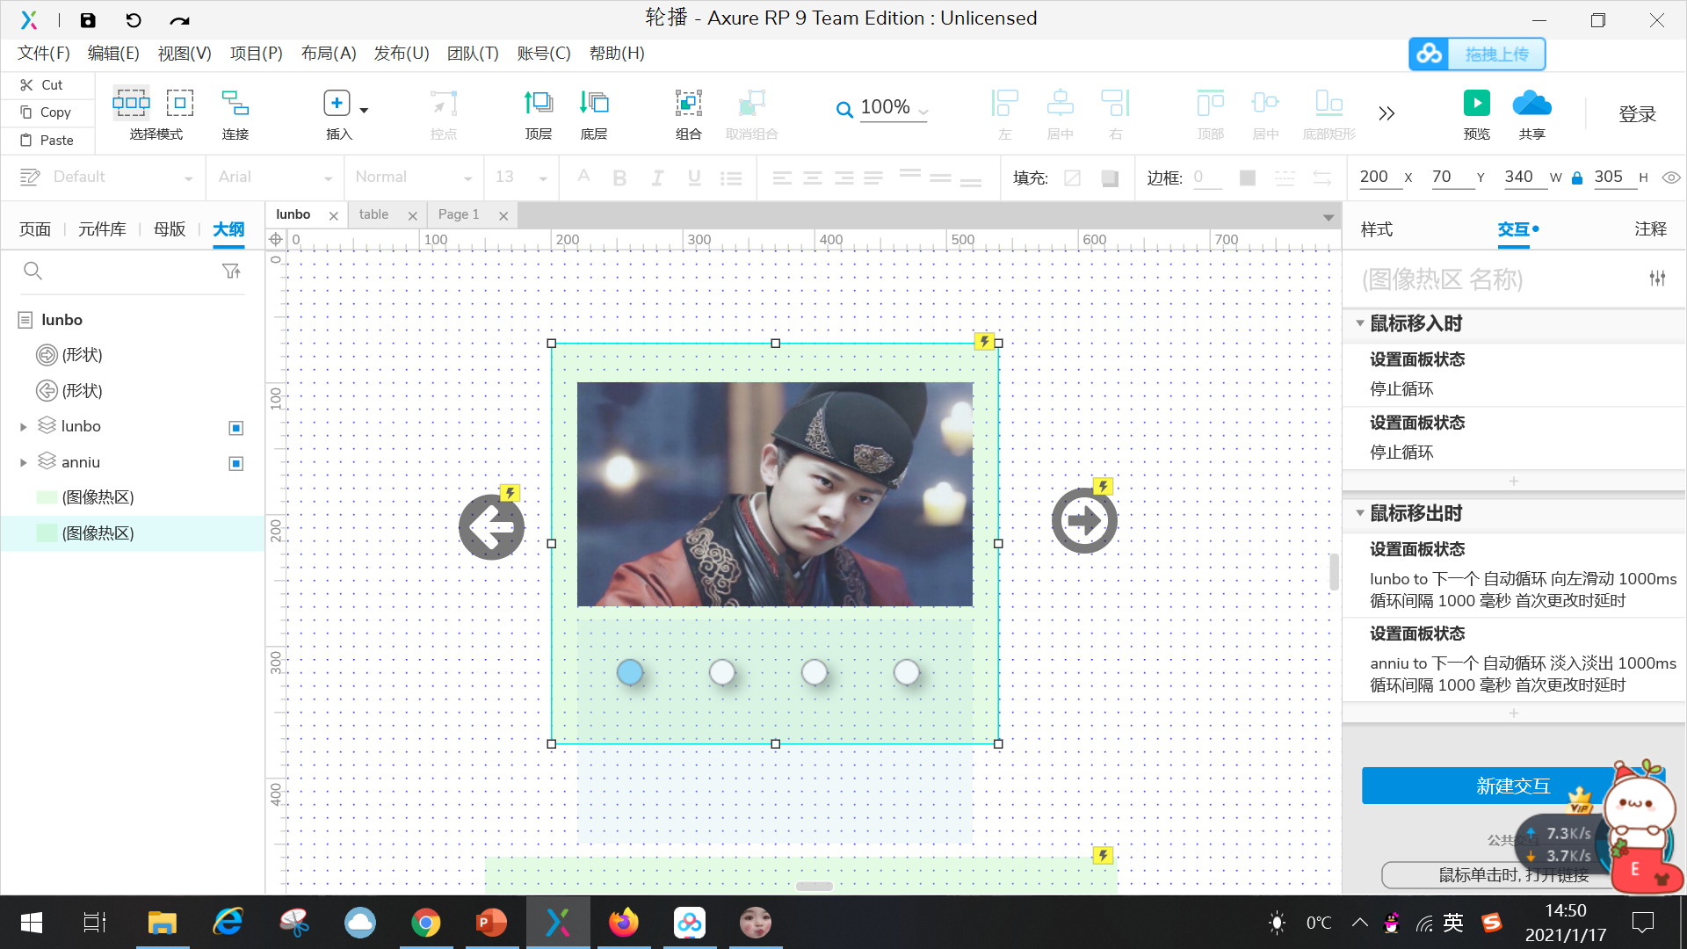The image size is (1687, 949).
Task: Click the 登录 login link
Action: (x=1637, y=114)
